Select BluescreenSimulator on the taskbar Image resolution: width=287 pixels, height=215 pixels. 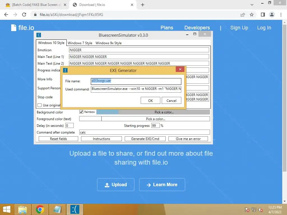pyautogui.click(x=75, y=209)
